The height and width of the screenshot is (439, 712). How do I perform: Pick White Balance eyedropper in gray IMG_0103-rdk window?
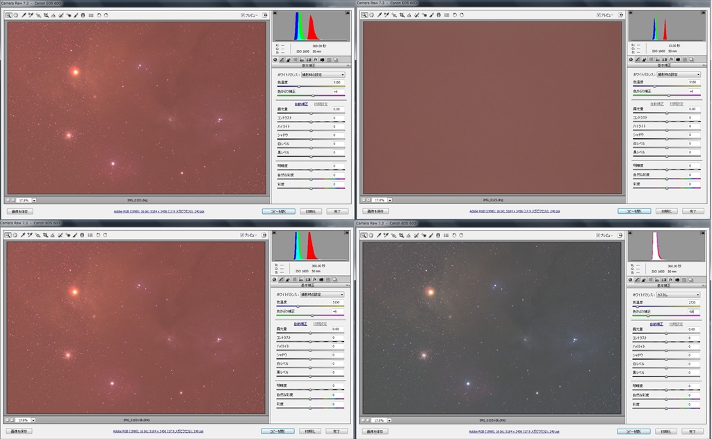(x=379, y=235)
